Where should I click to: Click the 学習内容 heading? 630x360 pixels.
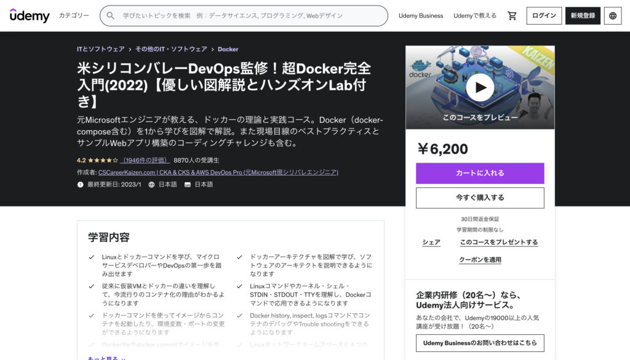(109, 237)
